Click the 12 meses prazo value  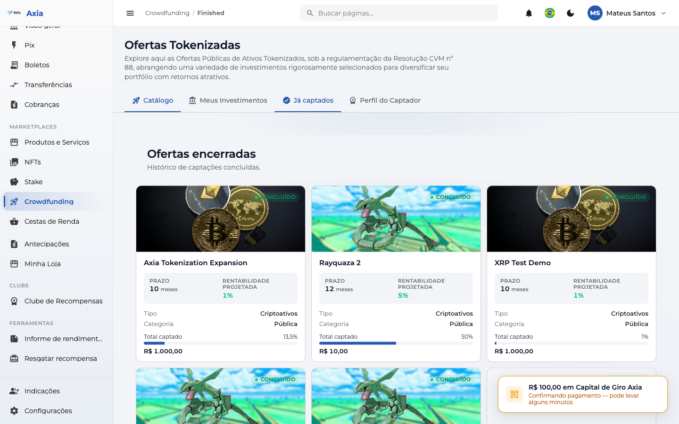pos(339,289)
